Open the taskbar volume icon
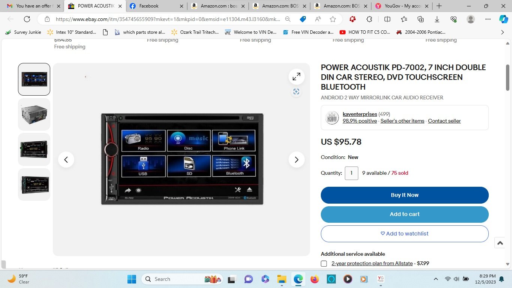This screenshot has width=512, height=288. pos(457,279)
